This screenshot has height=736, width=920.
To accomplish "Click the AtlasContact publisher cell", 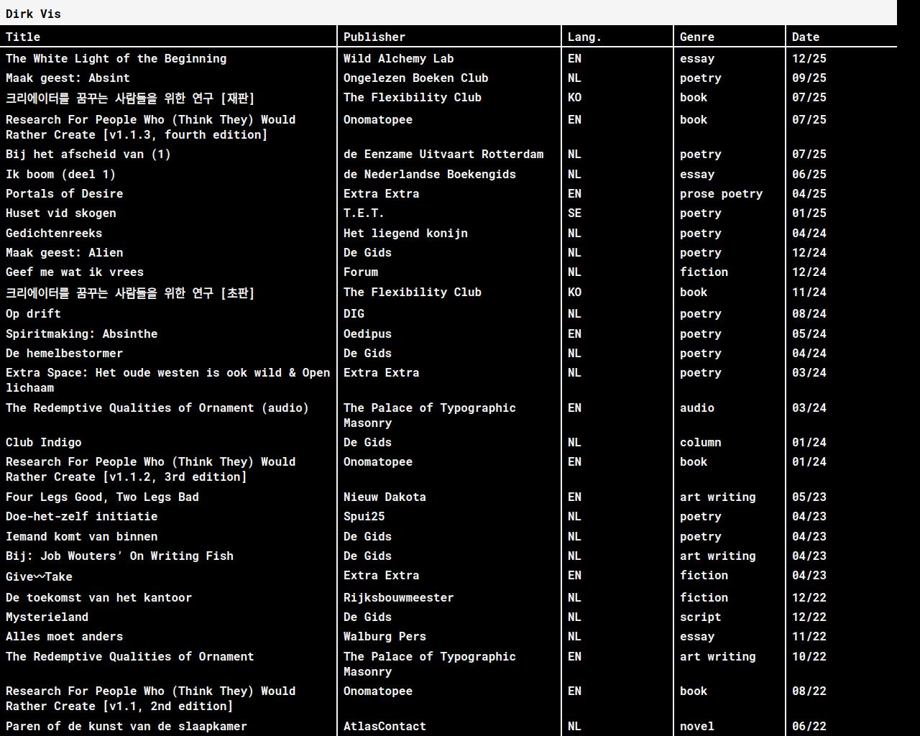I will click(385, 727).
